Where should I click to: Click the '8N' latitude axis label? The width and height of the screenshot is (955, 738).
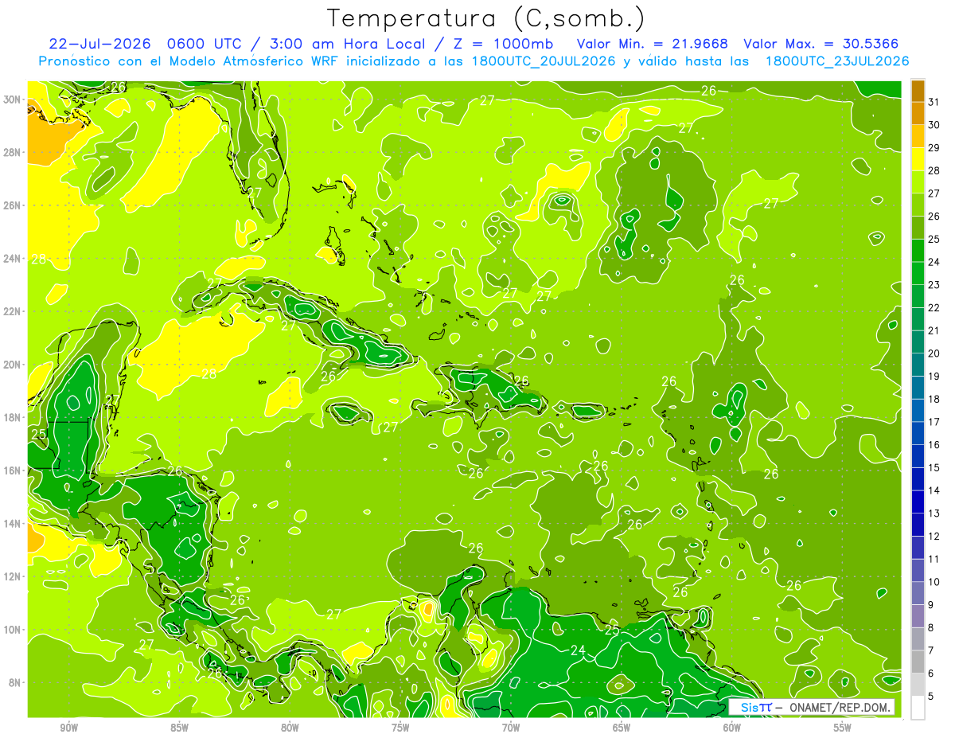point(16,683)
